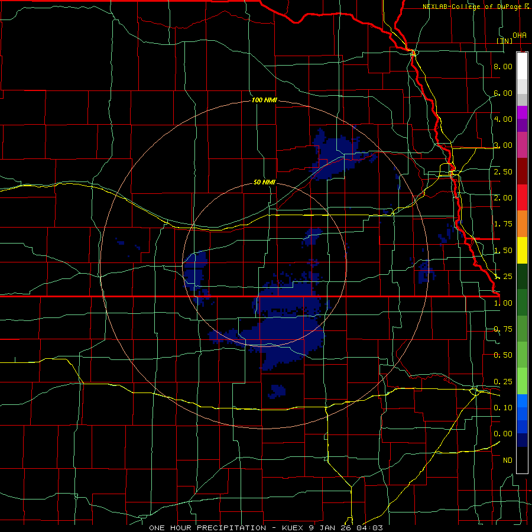532x532 pixels.
Task: Click the 0.25 scale value
Action: (503, 382)
